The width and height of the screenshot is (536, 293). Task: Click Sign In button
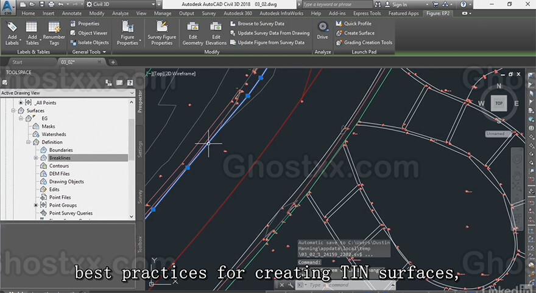[x=396, y=4]
